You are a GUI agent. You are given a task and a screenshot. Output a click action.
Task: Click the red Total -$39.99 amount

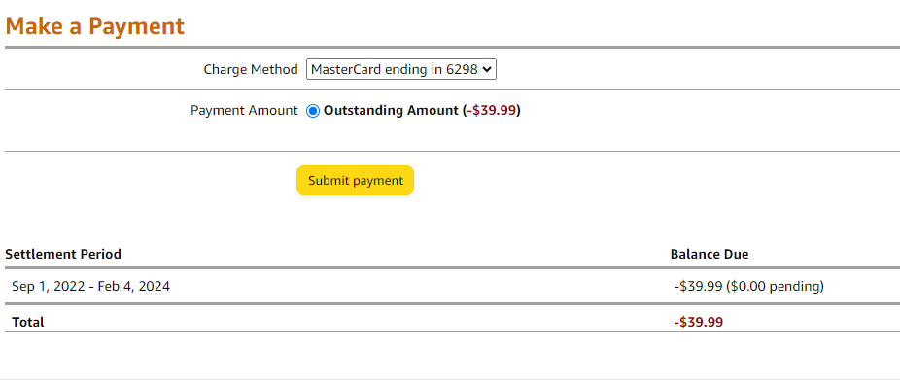click(699, 322)
